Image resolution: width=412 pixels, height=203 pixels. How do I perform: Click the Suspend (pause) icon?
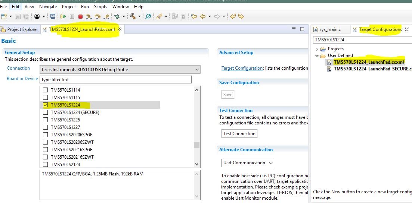tap(72, 16)
